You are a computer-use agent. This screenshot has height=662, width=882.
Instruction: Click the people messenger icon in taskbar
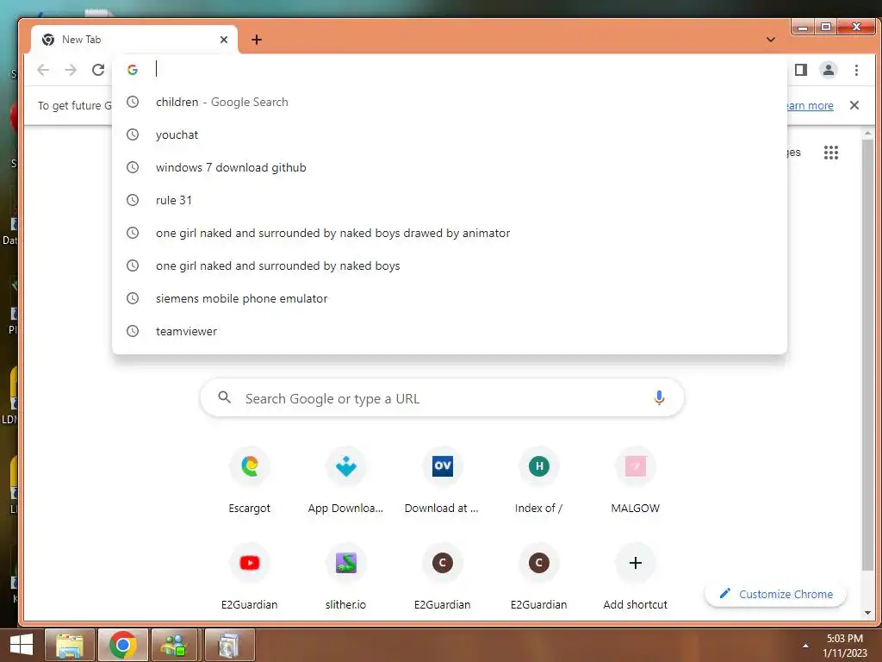(x=174, y=645)
